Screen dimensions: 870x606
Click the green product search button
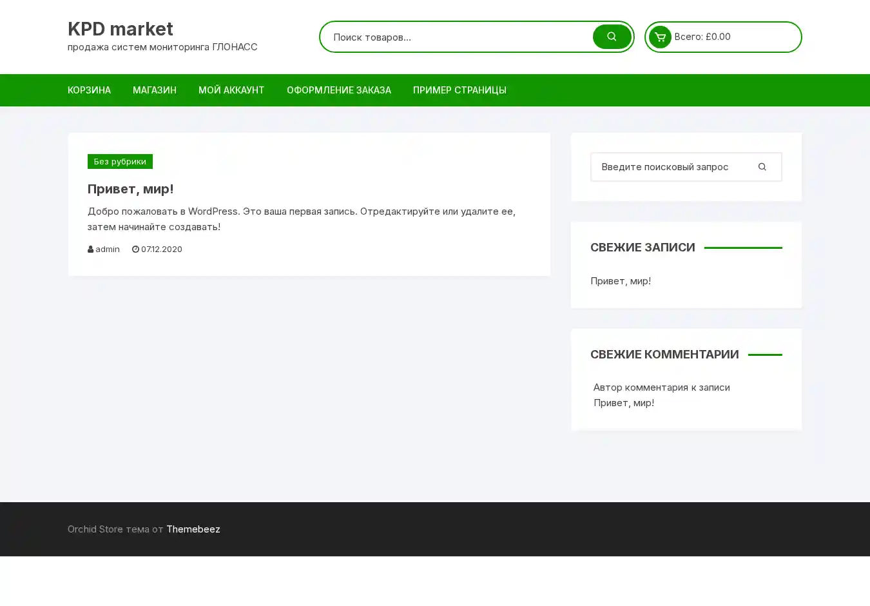(x=612, y=37)
